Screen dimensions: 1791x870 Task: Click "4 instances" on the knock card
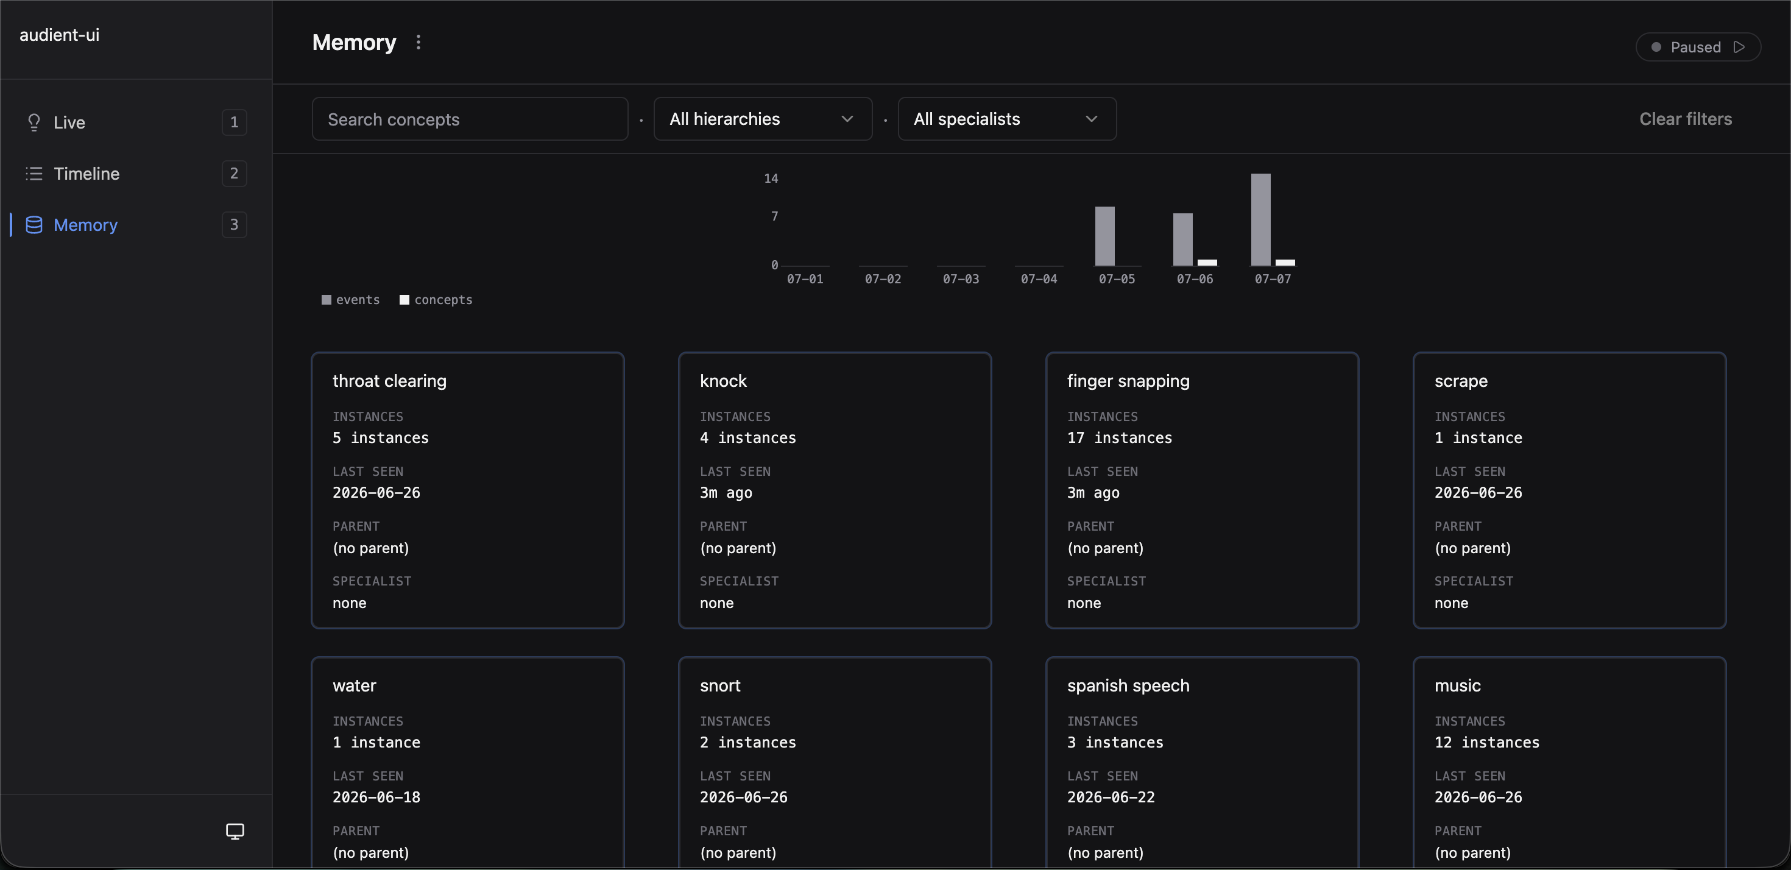747,437
